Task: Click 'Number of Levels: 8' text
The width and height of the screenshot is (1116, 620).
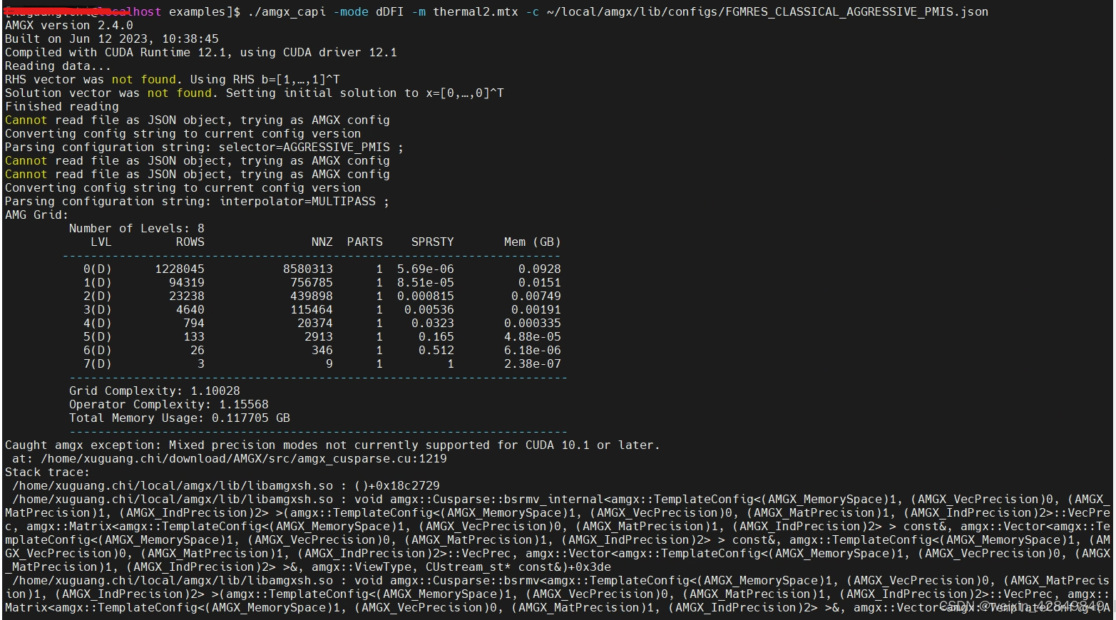Action: [137, 229]
